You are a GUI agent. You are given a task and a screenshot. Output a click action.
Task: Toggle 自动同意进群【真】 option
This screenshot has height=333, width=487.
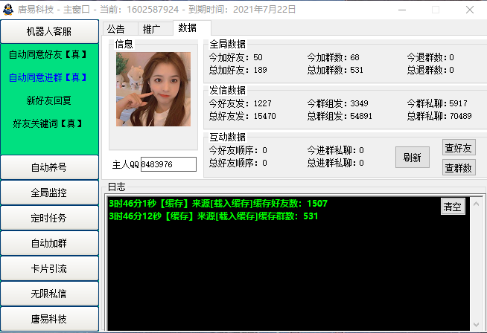[x=48, y=77]
